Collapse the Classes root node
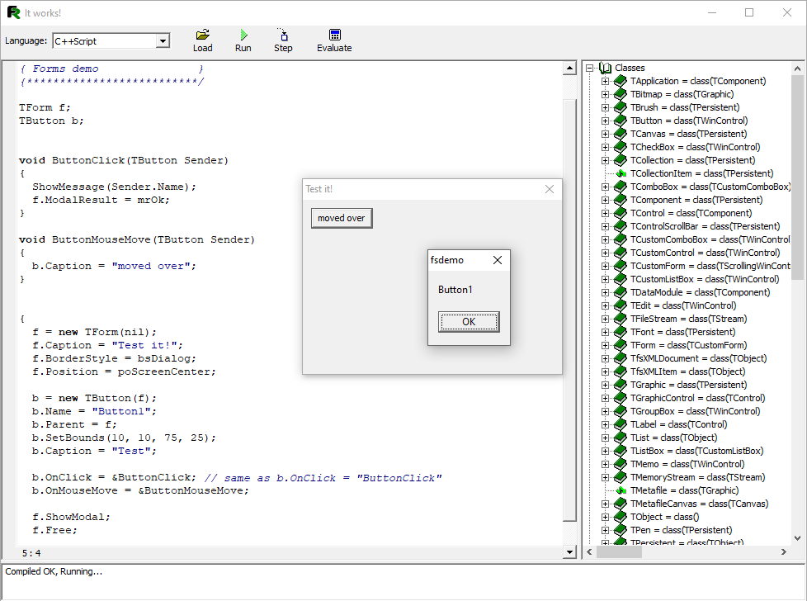 click(x=590, y=68)
